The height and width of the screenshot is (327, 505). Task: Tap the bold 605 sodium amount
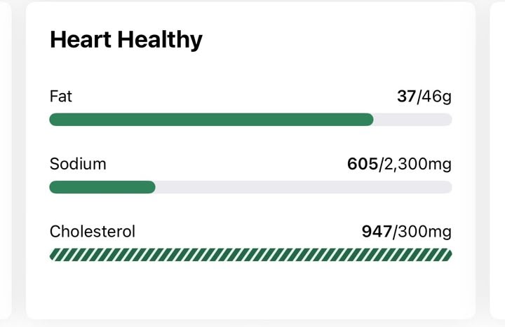pyautogui.click(x=363, y=164)
